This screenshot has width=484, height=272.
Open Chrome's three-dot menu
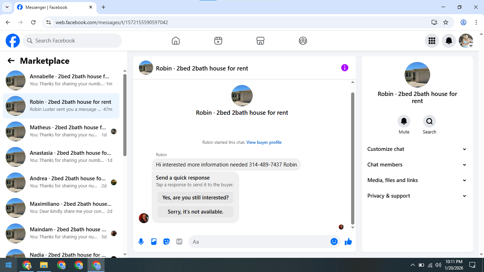pyautogui.click(x=476, y=22)
